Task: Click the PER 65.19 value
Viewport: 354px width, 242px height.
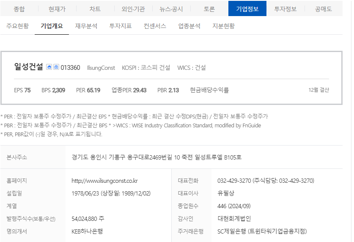Action: click(88, 90)
